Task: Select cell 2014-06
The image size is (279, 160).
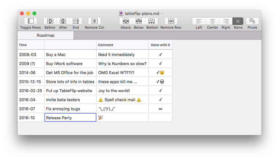Action: (x=31, y=73)
